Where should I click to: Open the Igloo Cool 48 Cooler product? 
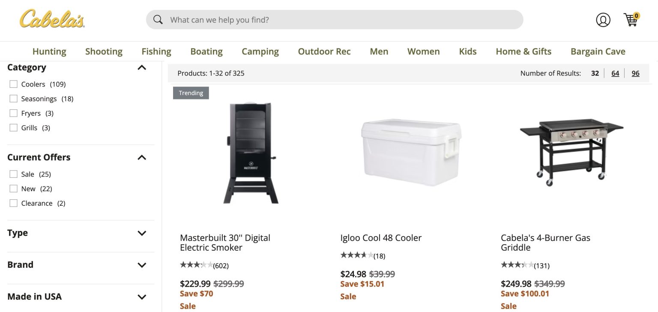[380, 237]
